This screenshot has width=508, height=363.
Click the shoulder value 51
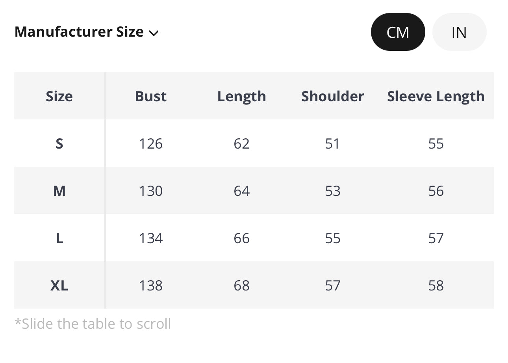tap(332, 143)
